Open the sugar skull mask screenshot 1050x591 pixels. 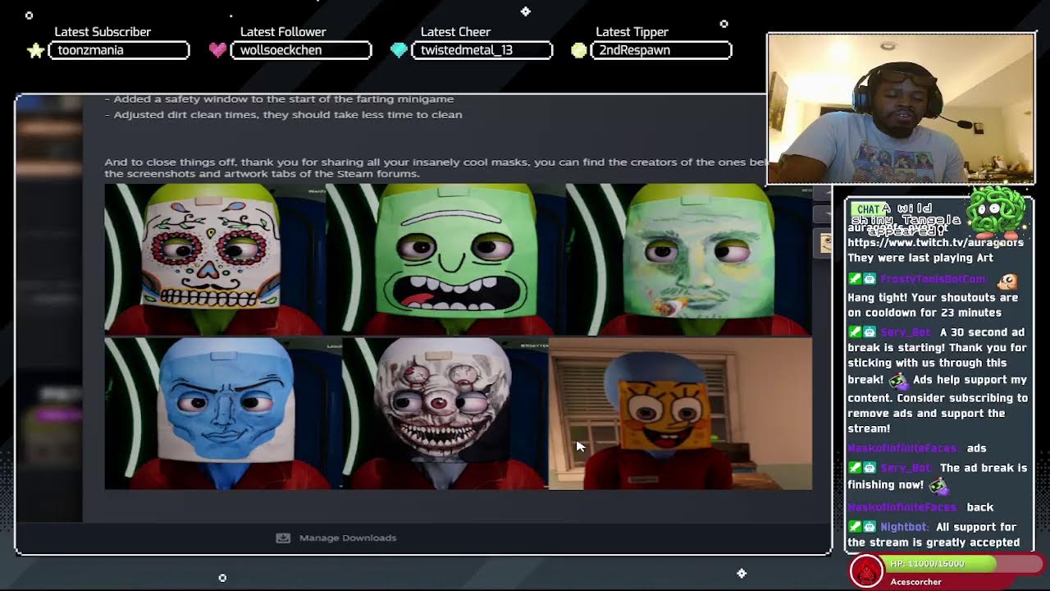pyautogui.click(x=216, y=259)
